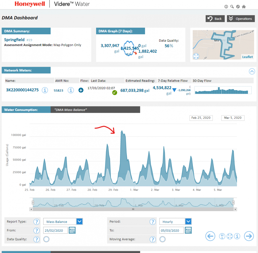Screen dimensions: 258x253
Task: Select the "DMA Mass Balance" tab
Action: point(95,110)
